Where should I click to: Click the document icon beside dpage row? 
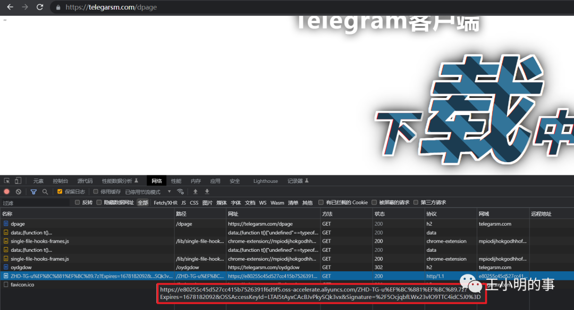[6, 224]
